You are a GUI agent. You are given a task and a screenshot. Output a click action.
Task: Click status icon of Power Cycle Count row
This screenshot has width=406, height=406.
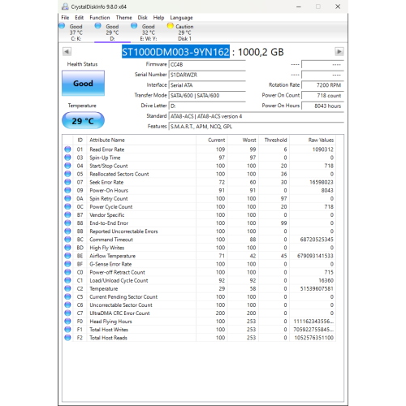click(67, 206)
